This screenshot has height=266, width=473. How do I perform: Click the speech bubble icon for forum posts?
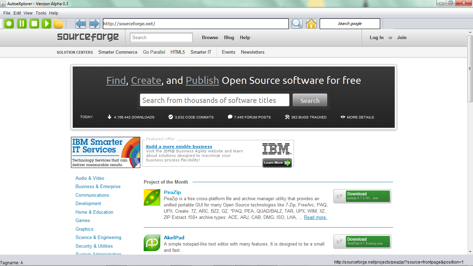click(x=230, y=117)
